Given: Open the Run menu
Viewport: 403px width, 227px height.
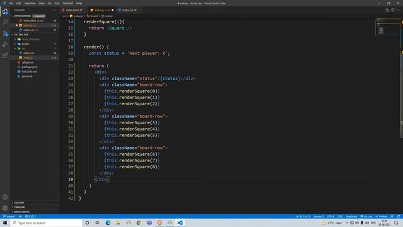Looking at the screenshot, I should click(x=57, y=3).
